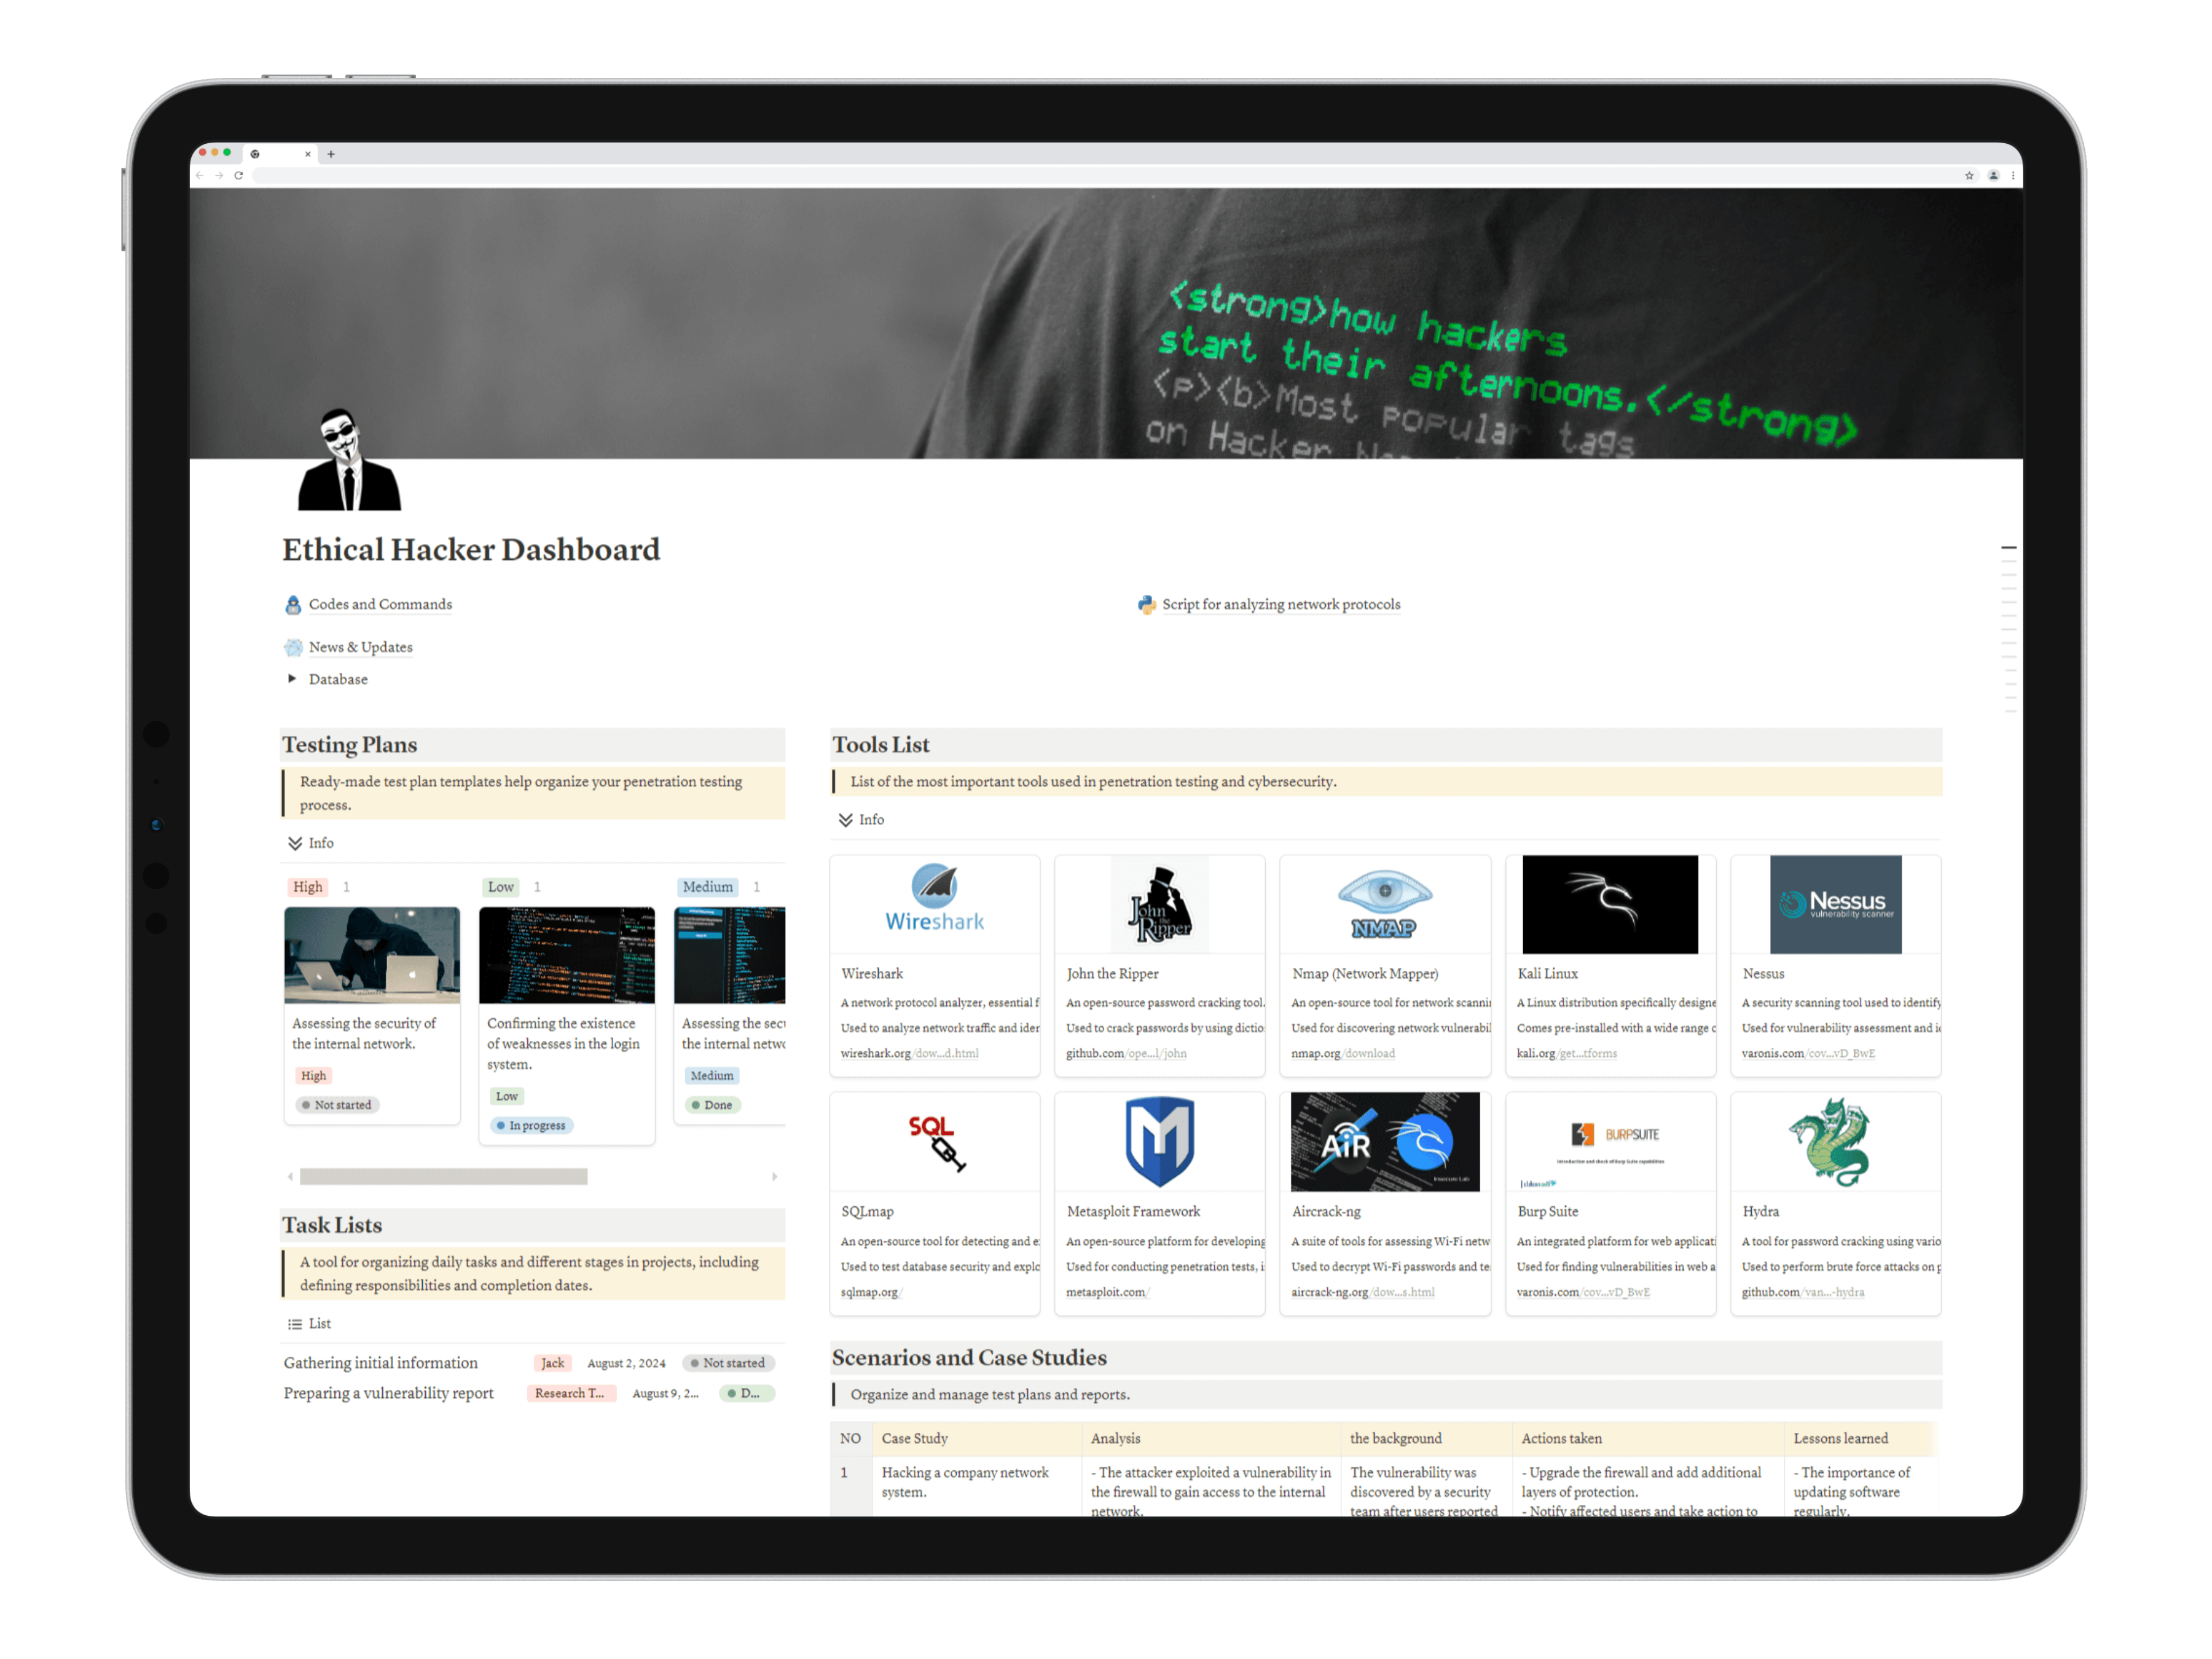Close the current browser tab
The width and height of the screenshot is (2212, 1659).
point(308,154)
